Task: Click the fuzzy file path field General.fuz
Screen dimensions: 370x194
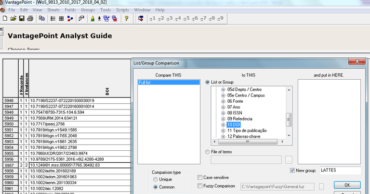Action: tap(277, 187)
